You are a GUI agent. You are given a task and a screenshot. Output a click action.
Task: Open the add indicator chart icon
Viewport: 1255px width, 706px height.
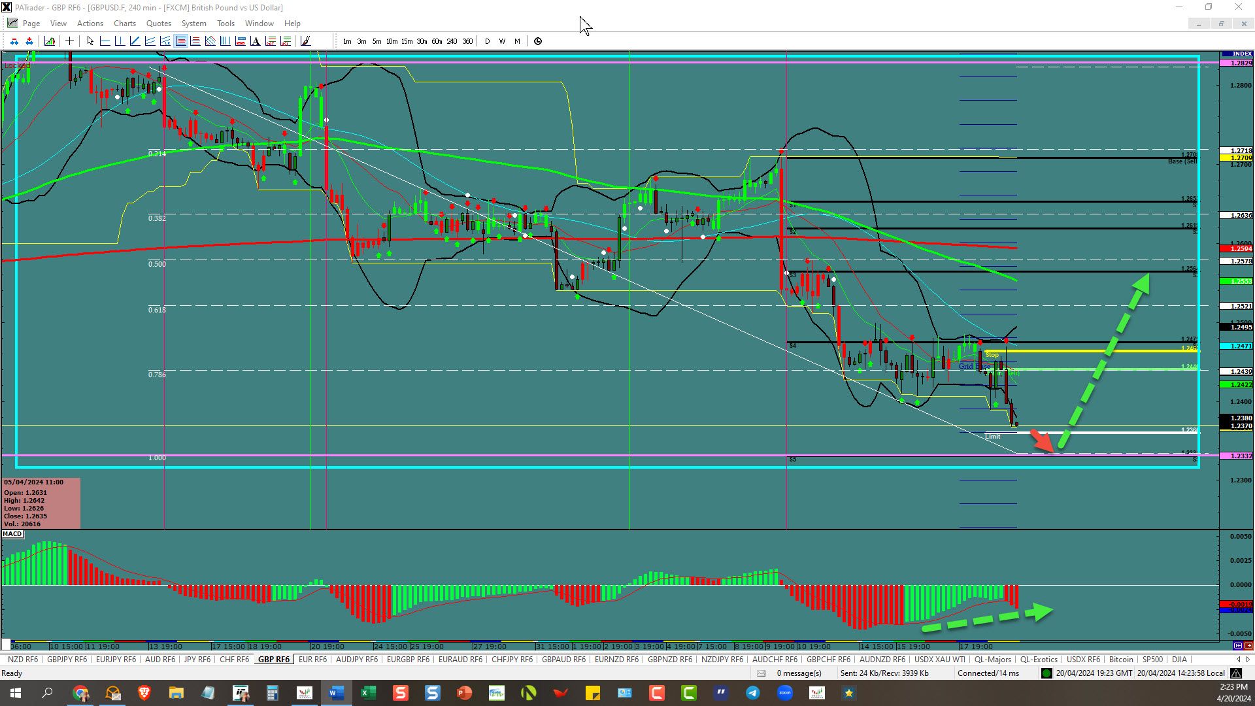(x=50, y=41)
